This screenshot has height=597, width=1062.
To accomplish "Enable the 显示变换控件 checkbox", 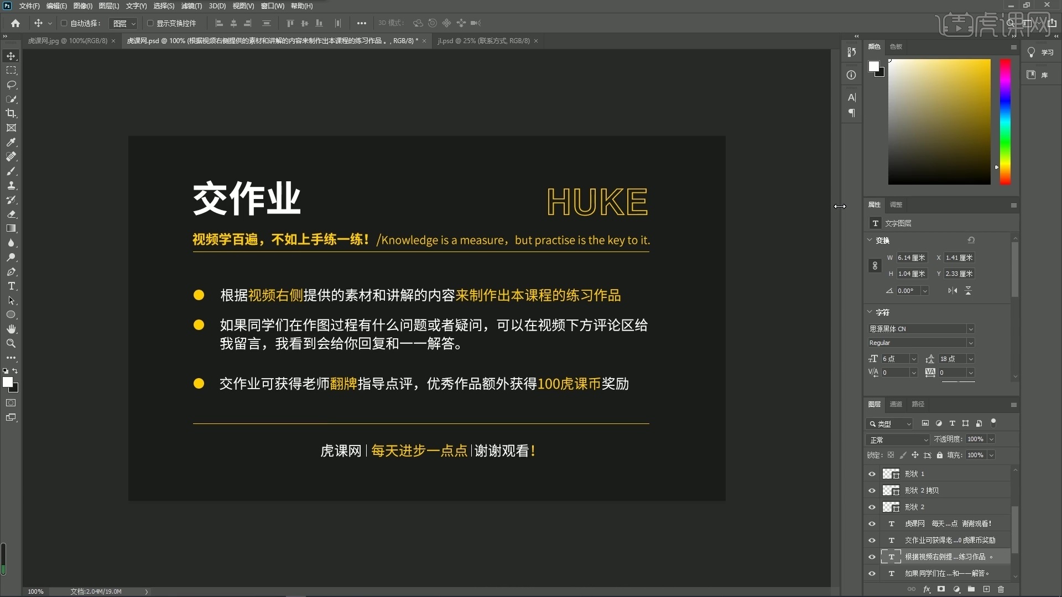I will (x=150, y=23).
